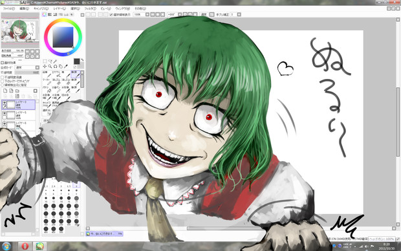401x251 pixels.
Task: Select the rectangular Selection tool
Action: tap(45, 61)
